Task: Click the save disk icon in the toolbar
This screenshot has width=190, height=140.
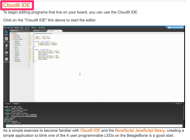Action: point(29,28)
